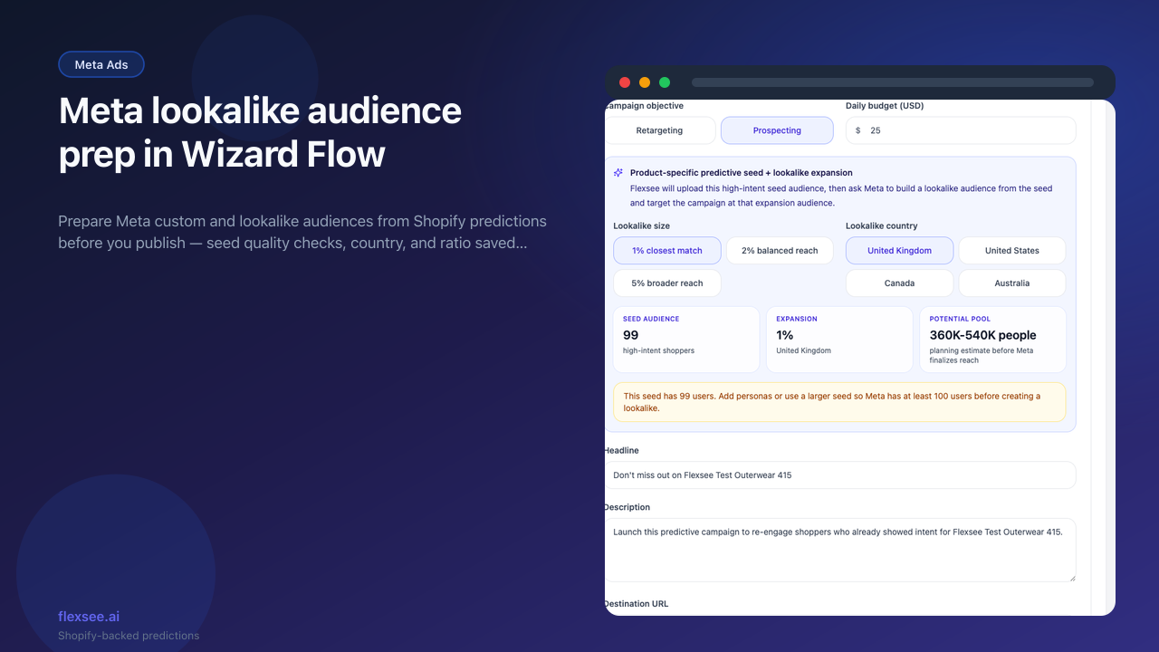Select the Prospecting campaign objective
Screen dimensions: 1159x652
click(x=777, y=130)
